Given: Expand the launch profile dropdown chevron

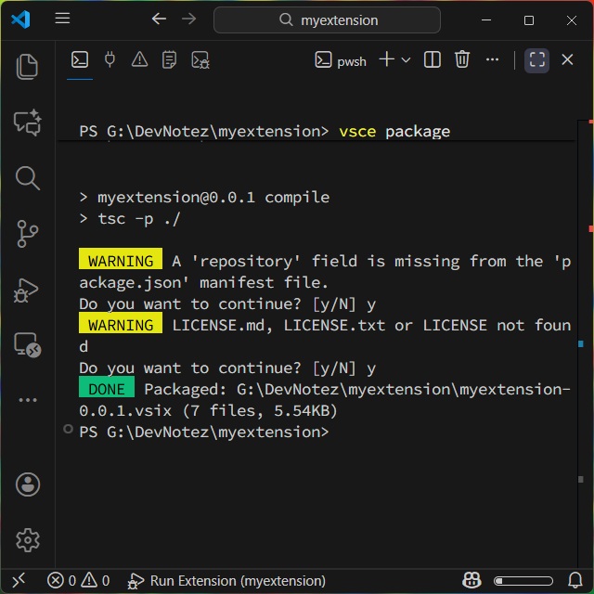Looking at the screenshot, I should pos(406,60).
